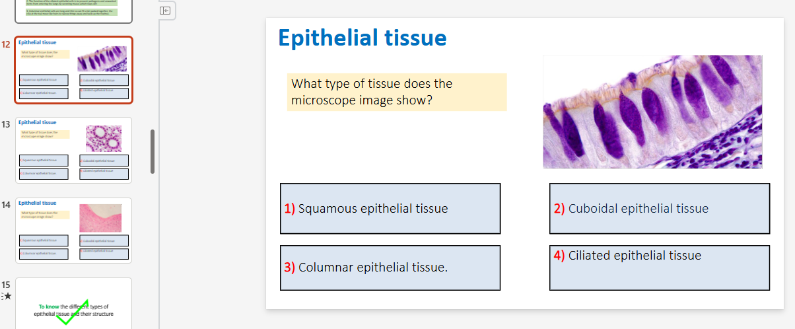The image size is (795, 329).
Task: Click the thumbnail pane vertical scrollbar
Action: click(153, 151)
